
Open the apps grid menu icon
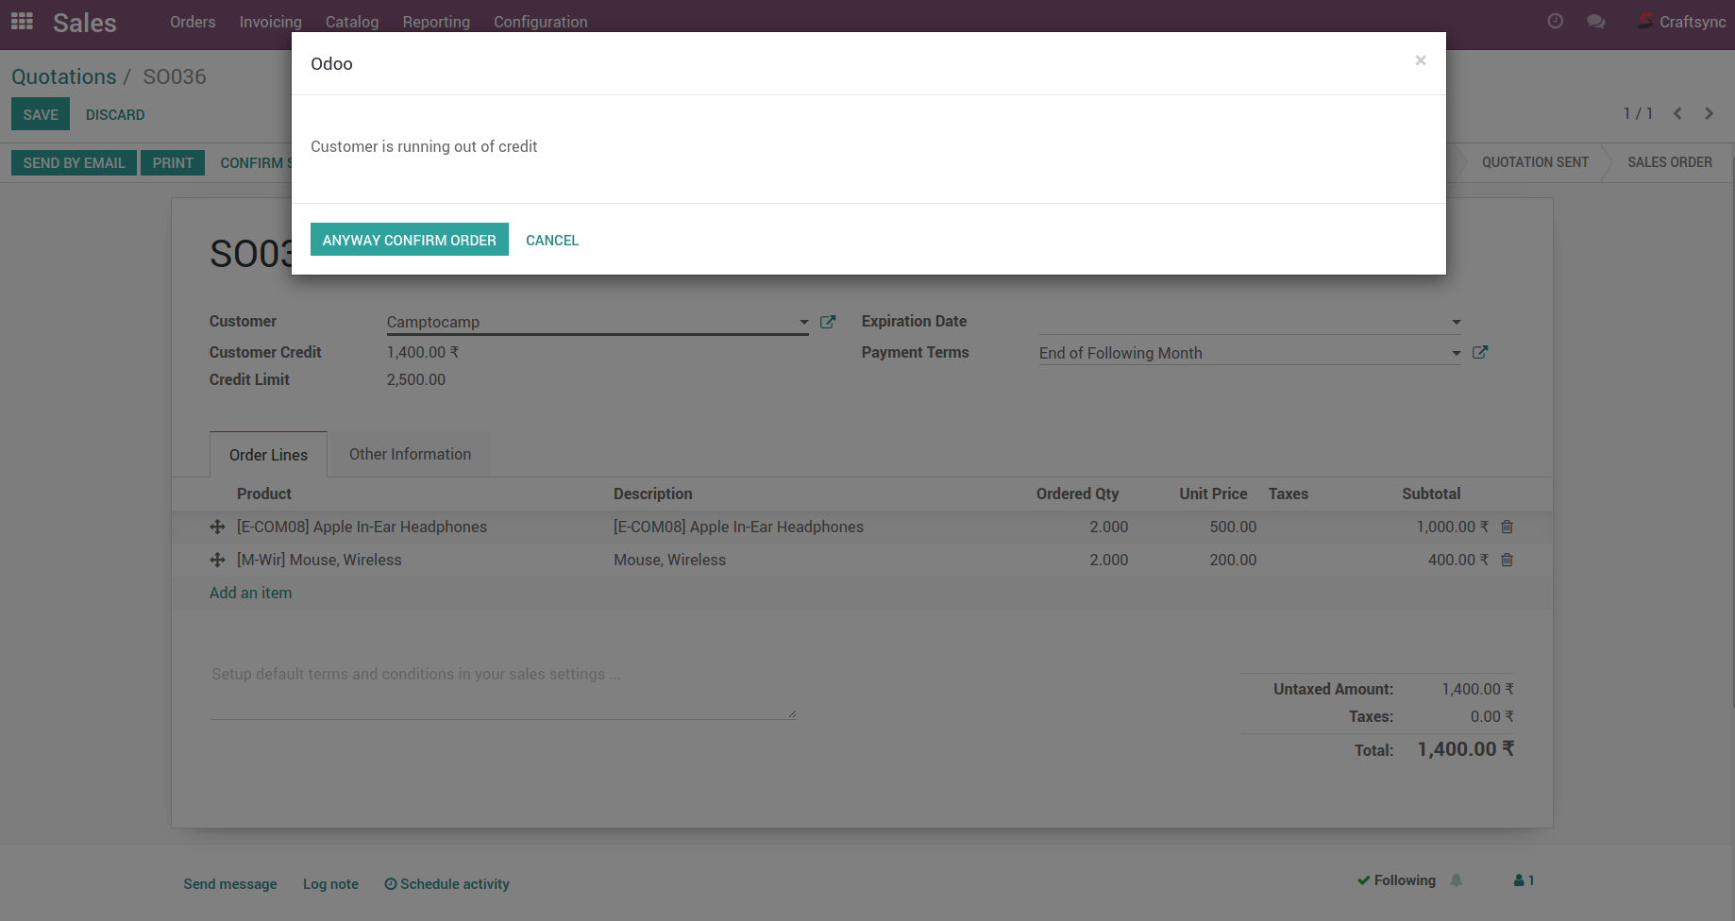[22, 21]
